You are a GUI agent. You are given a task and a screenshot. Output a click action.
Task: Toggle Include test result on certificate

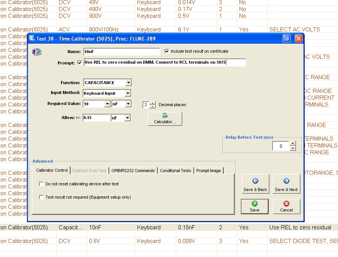(167, 51)
